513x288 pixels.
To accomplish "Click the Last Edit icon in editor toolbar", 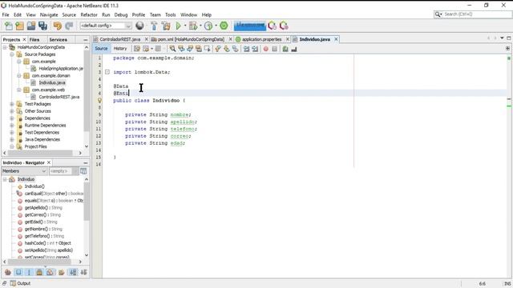I will pos(137,49).
